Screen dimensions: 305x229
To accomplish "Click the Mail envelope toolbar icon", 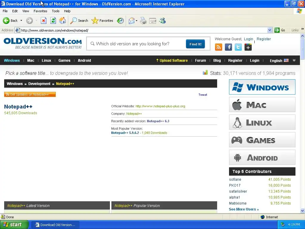I will click(132, 21).
